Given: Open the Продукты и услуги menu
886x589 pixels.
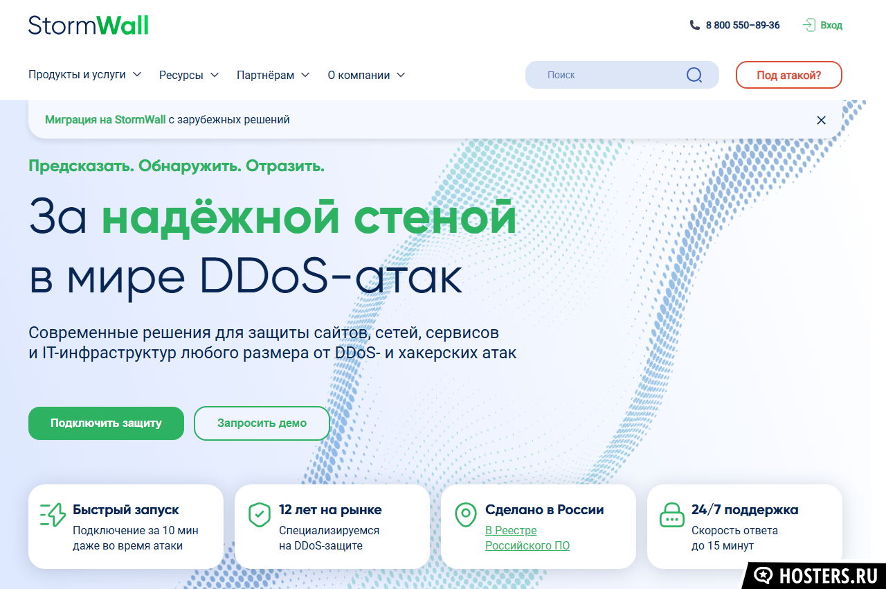Looking at the screenshot, I should tap(85, 74).
